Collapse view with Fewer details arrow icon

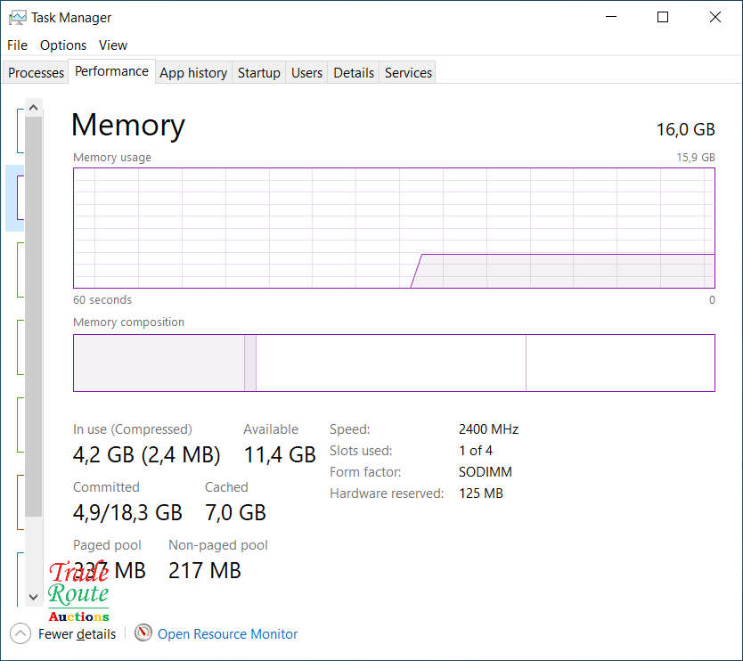pyautogui.click(x=20, y=633)
